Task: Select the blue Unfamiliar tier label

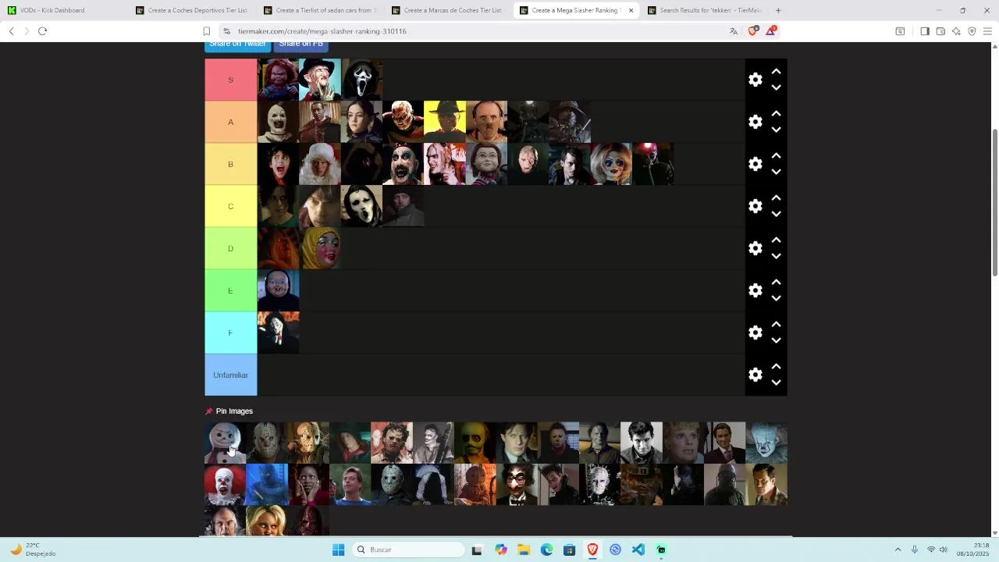Action: tap(231, 375)
